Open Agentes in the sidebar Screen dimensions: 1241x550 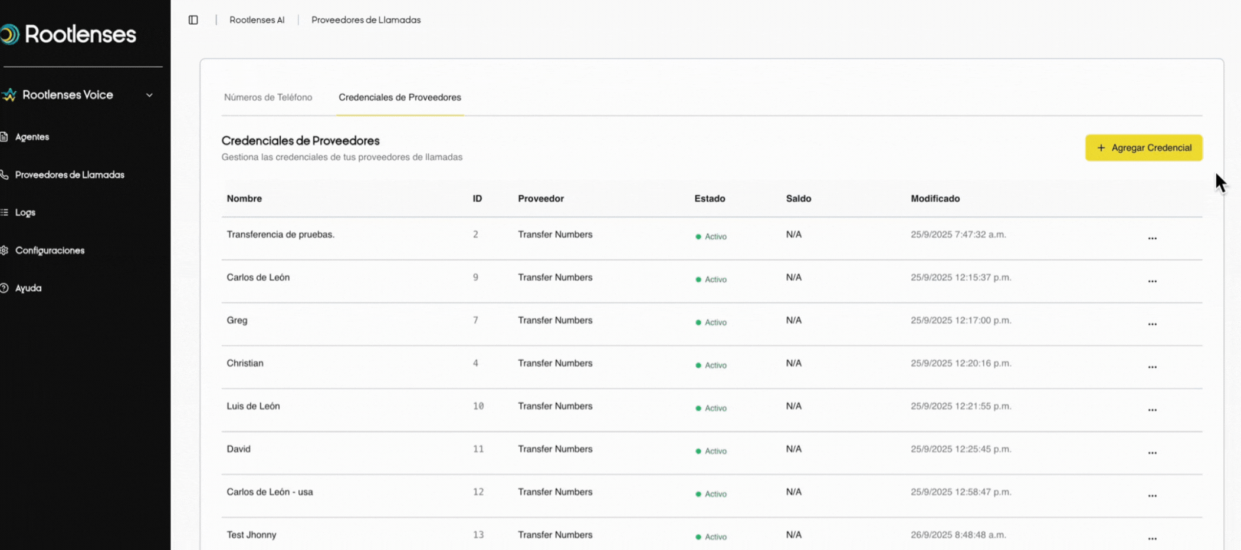[x=32, y=137]
